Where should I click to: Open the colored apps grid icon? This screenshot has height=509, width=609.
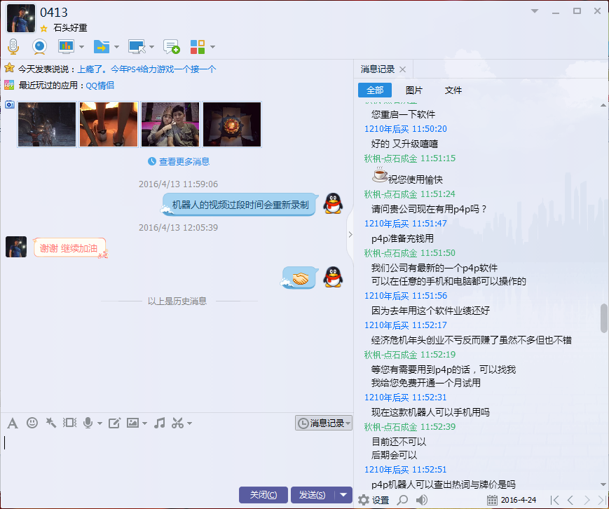coord(198,47)
